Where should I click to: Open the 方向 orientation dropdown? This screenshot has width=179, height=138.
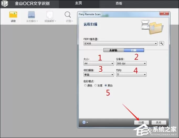(131, 74)
